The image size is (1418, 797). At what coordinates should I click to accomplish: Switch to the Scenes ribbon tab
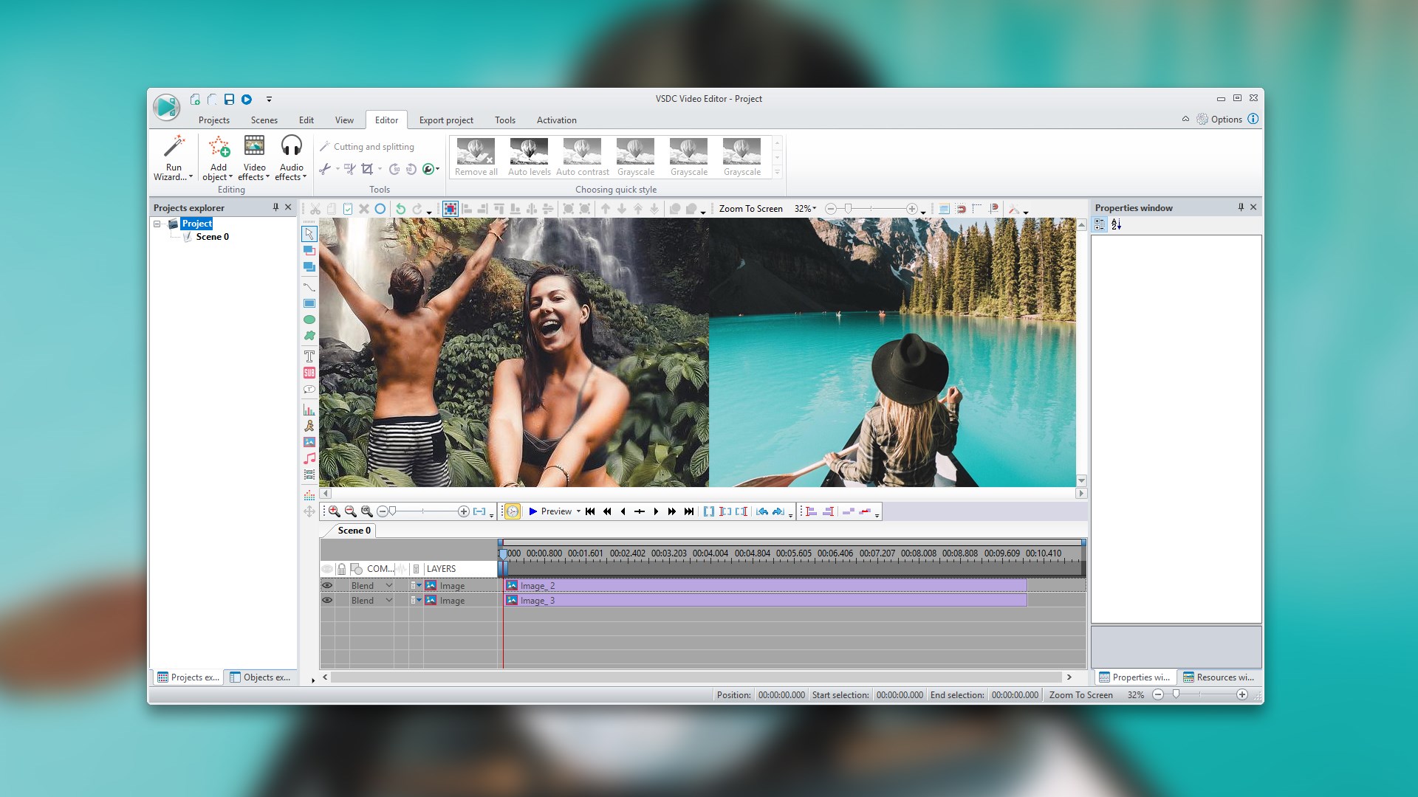pyautogui.click(x=264, y=120)
